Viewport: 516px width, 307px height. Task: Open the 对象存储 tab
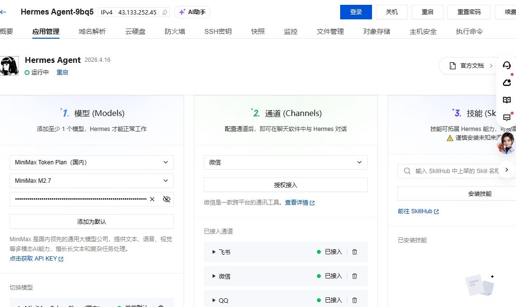click(x=376, y=31)
